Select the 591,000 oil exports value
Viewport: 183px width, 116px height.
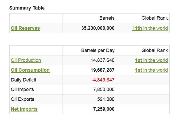point(106,99)
